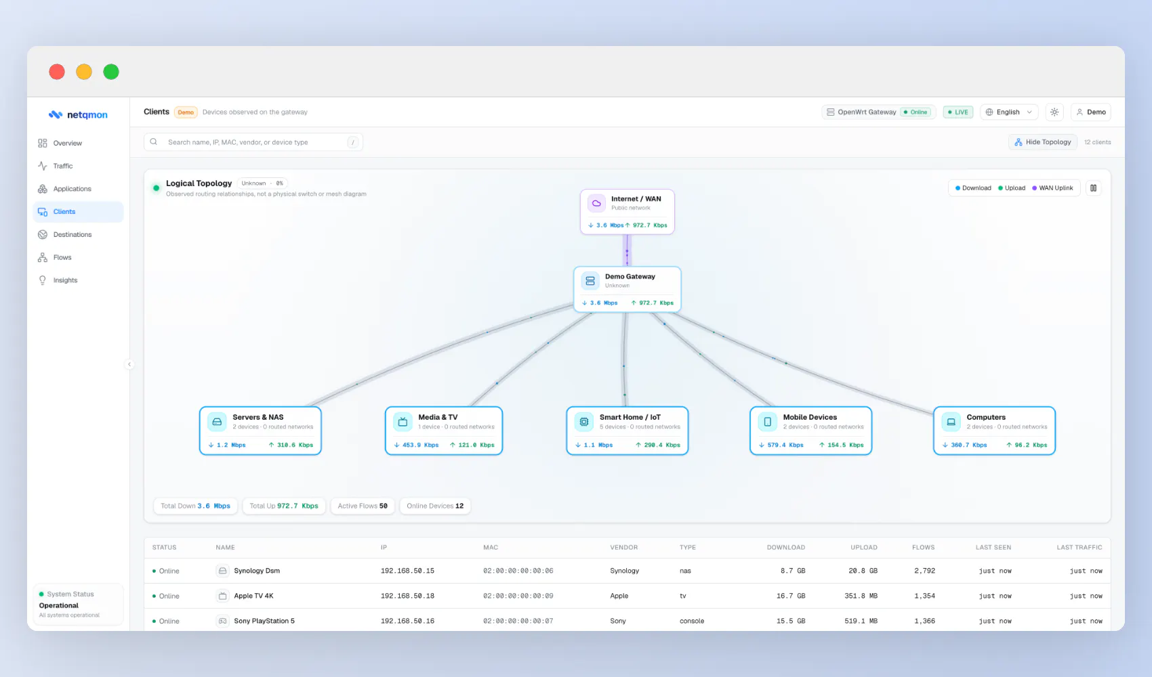The image size is (1152, 677).
Task: Click the Computers laptop icon
Action: click(x=951, y=422)
